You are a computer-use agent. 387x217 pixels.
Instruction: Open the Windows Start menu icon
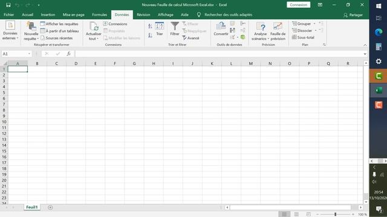click(379, 6)
